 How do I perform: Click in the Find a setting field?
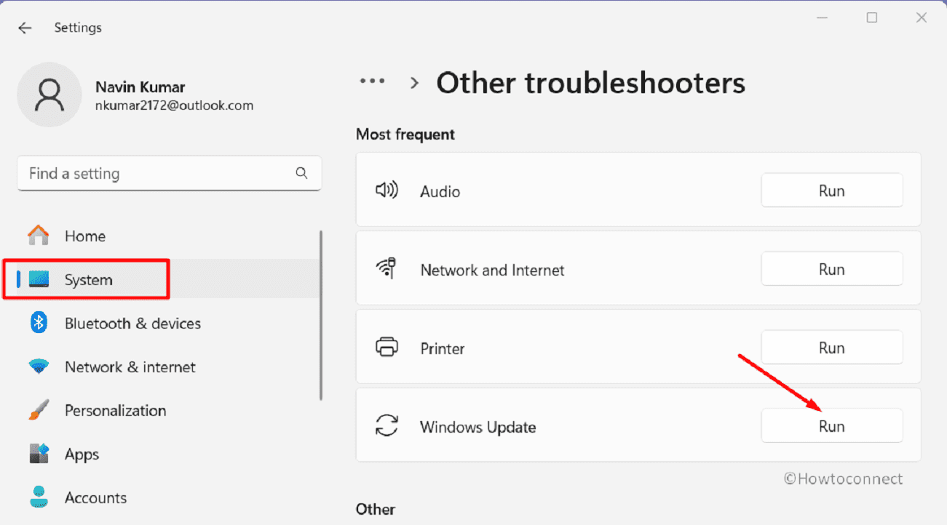(x=156, y=174)
